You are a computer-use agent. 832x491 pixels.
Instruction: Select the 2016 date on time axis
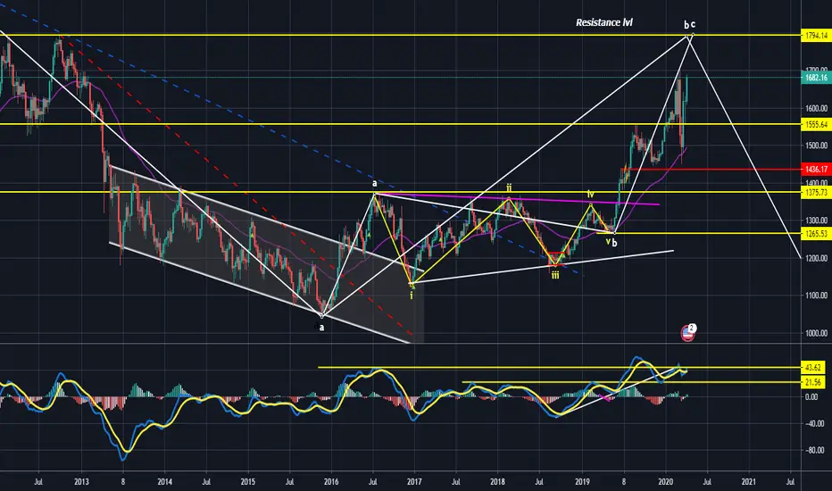tap(331, 482)
